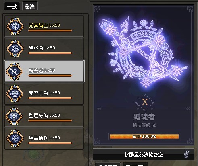
Task: Click the wing icon on 移動至秘法協會室 button
Action: tap(187, 154)
